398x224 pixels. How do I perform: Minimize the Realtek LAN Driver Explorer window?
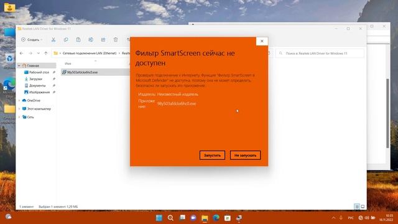tap(336, 29)
